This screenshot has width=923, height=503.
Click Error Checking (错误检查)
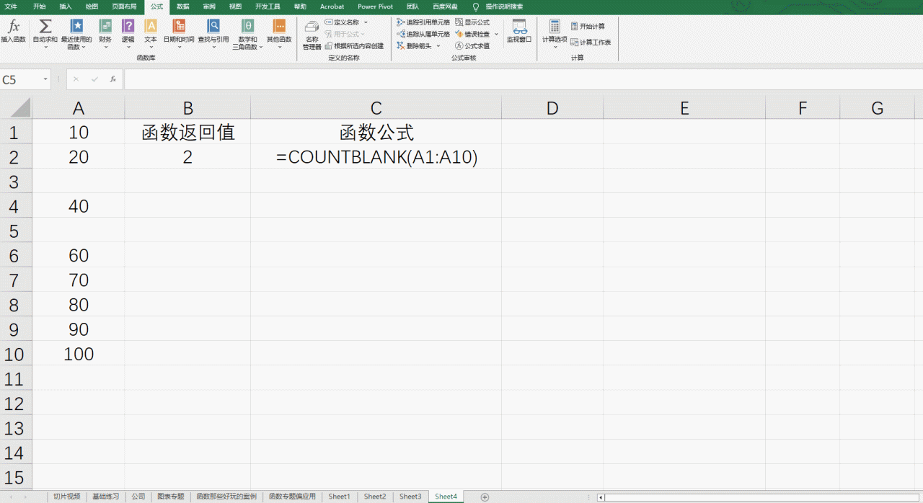tap(472, 34)
